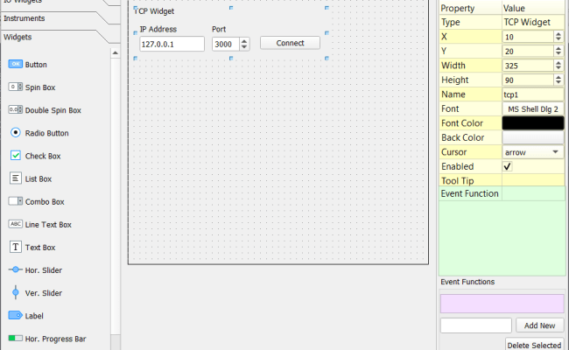Decrease the Y property stepper

(558, 53)
